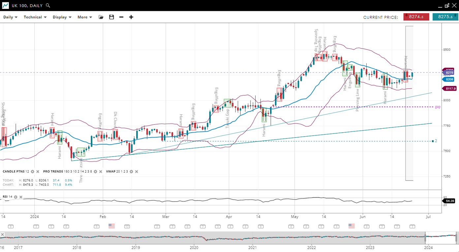Viewport: 459px width, 252px height.
Task: Click the US flag event marker near February
Action: (x=112, y=226)
